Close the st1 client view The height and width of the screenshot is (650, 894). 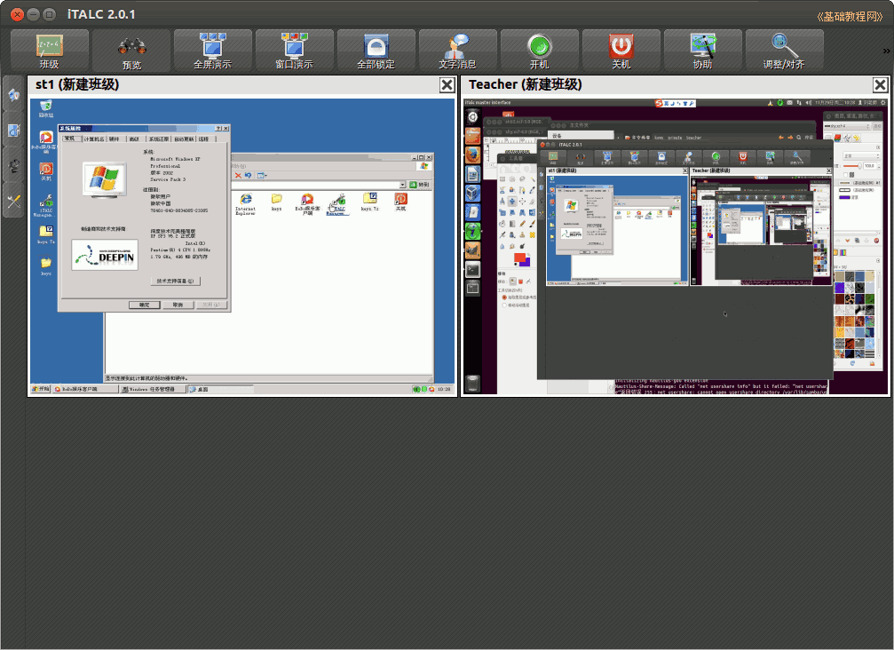[447, 85]
